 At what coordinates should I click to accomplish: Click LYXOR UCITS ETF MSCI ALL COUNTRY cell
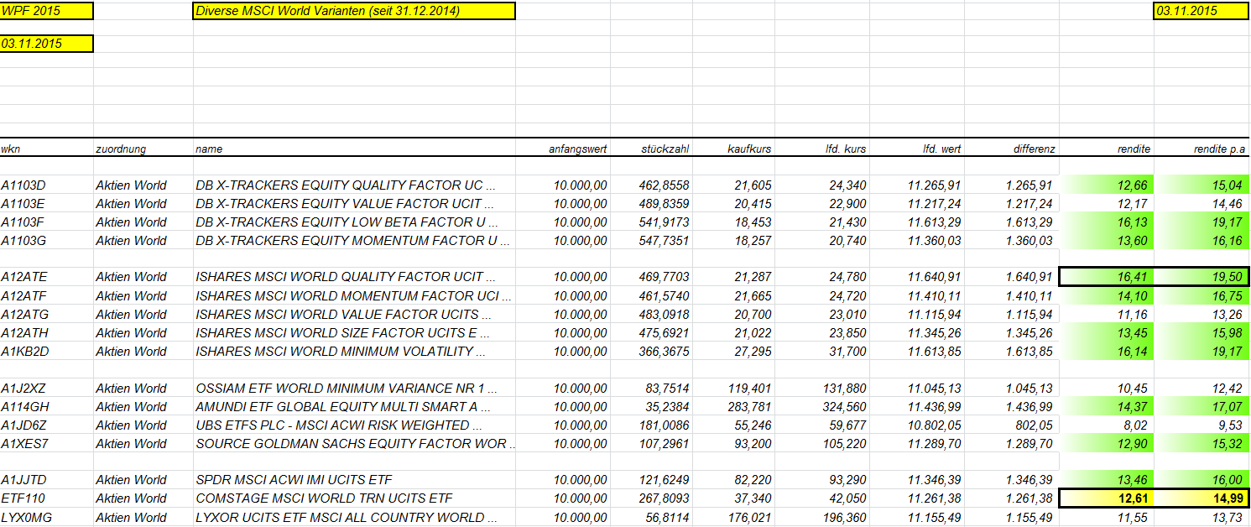353,517
